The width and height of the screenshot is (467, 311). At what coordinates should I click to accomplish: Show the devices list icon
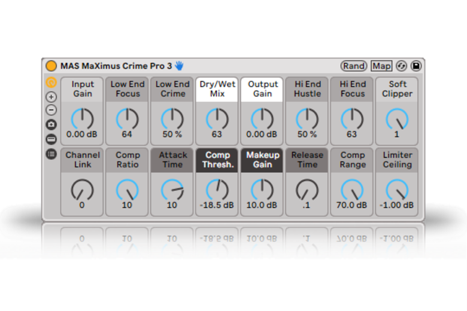[x=51, y=154]
